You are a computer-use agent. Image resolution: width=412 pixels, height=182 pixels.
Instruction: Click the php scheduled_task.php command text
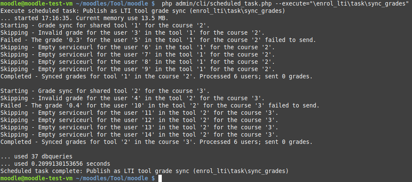(x=285, y=4)
